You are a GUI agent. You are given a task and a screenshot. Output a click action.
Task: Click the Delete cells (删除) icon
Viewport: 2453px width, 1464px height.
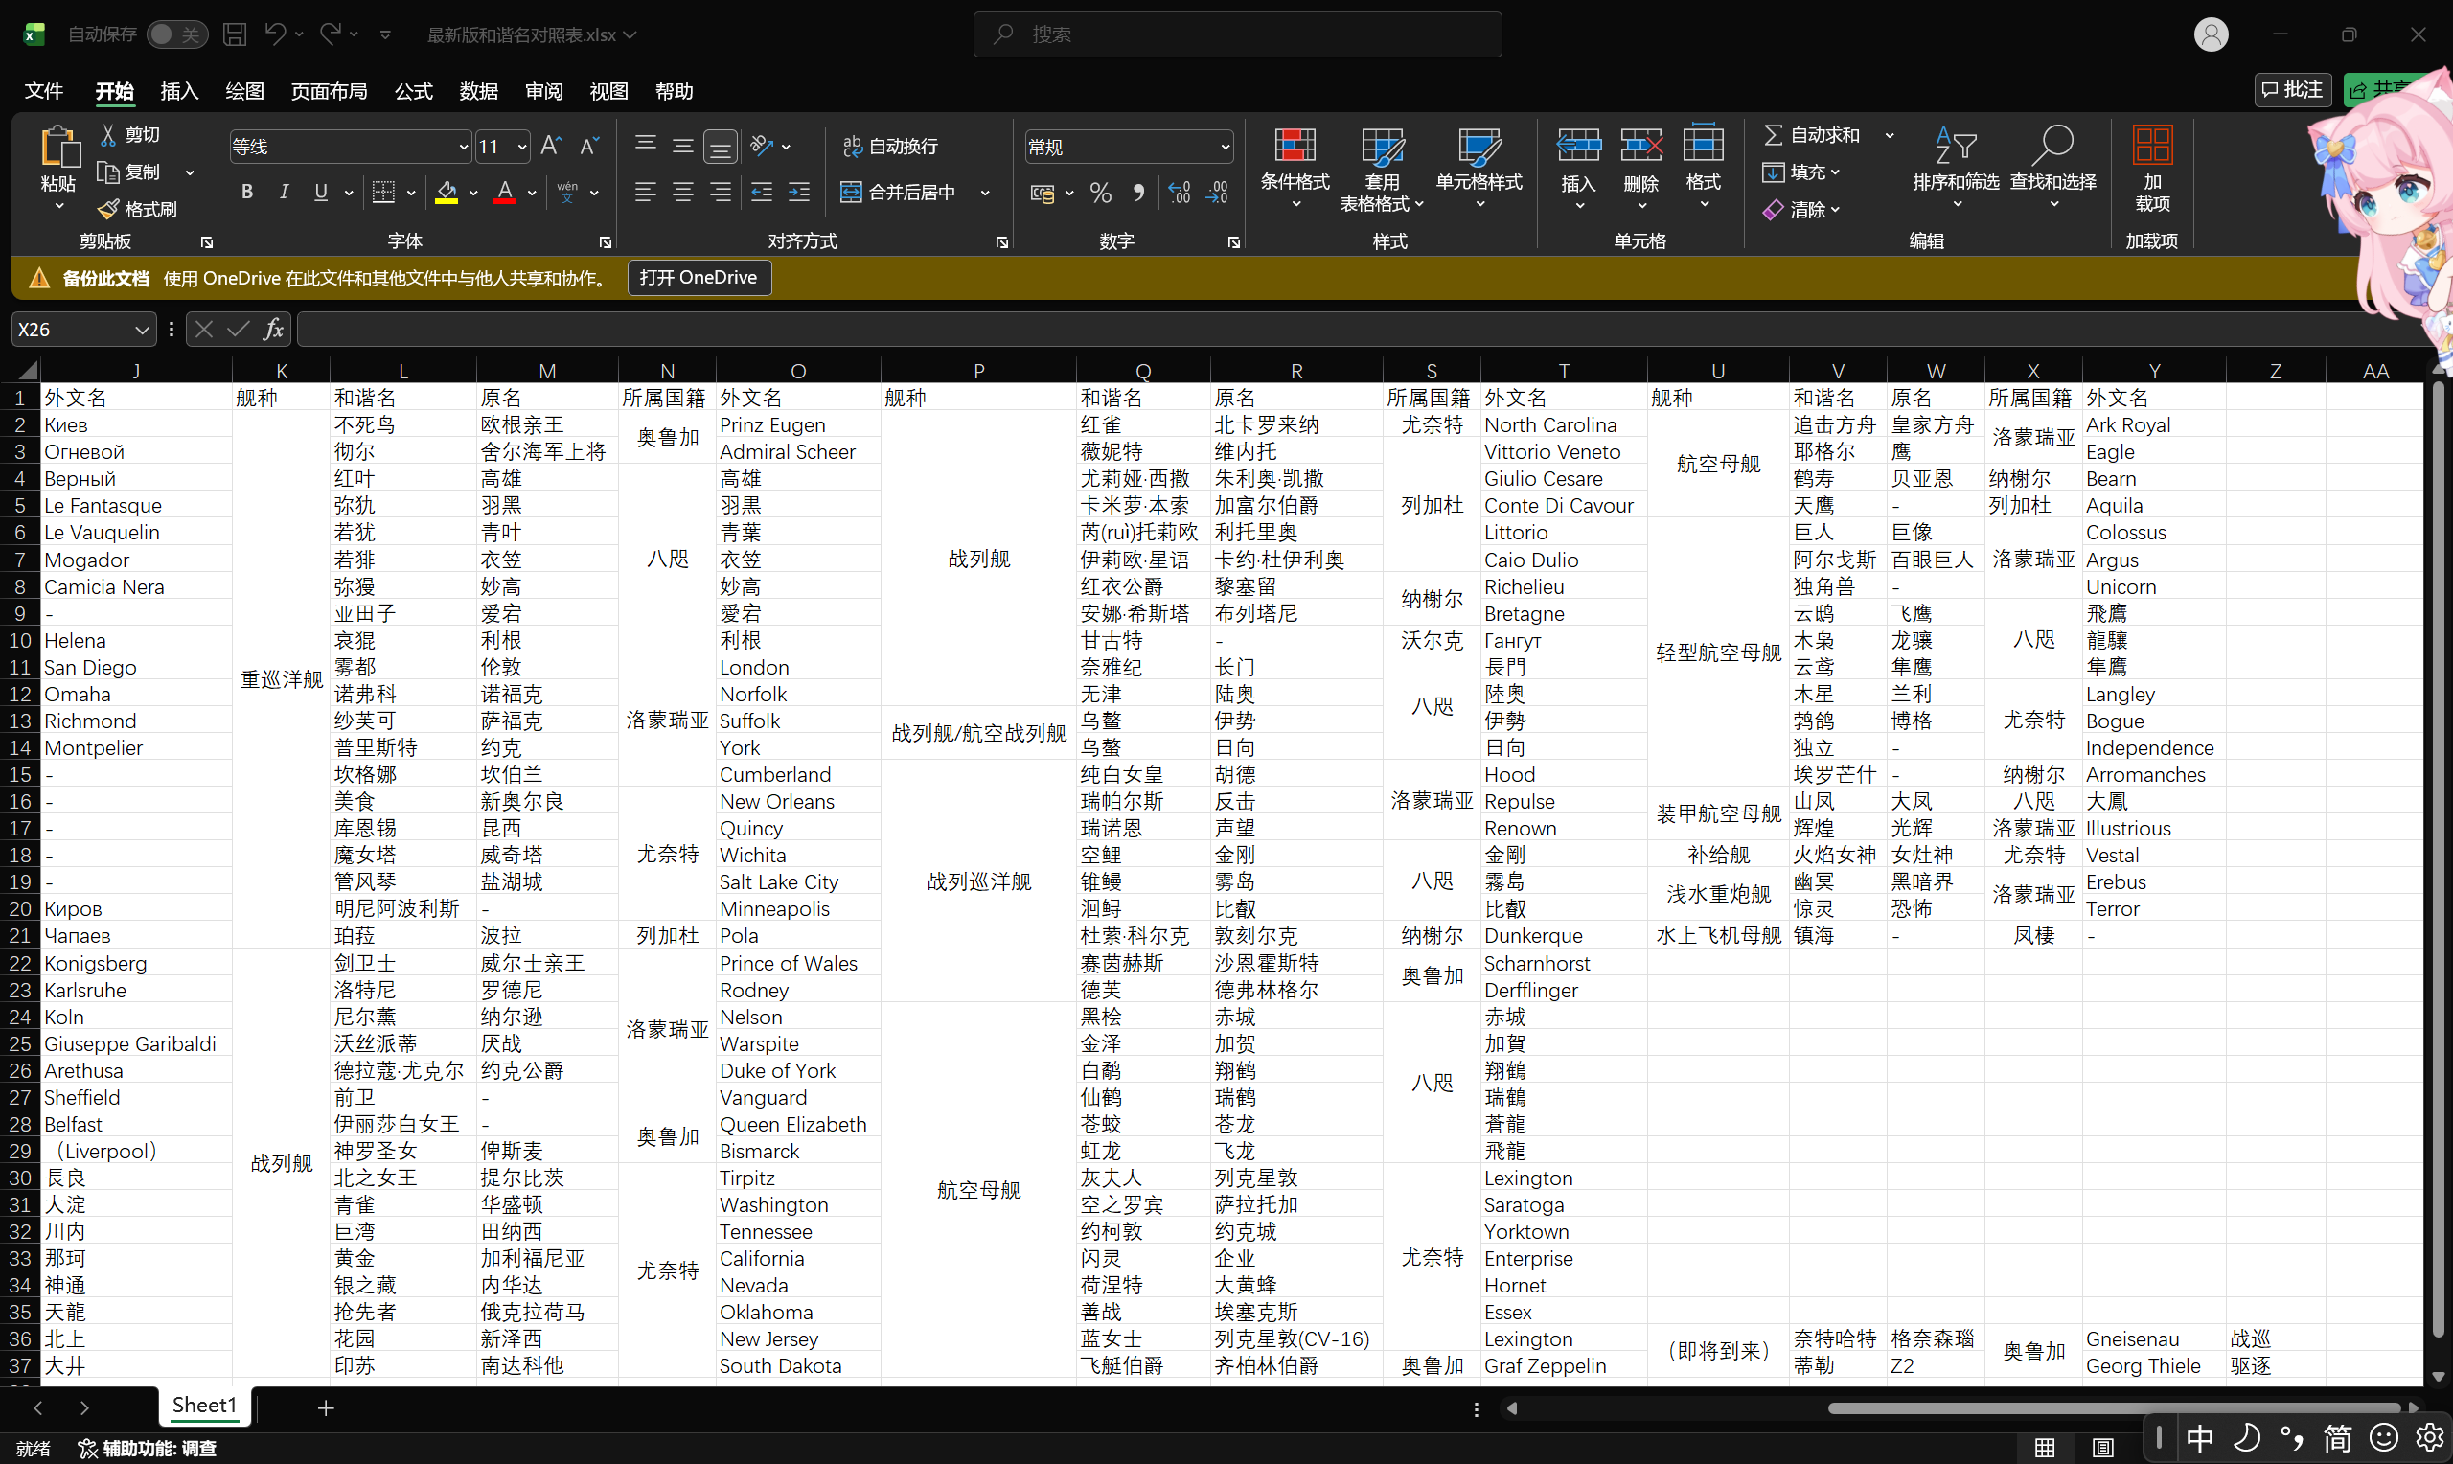[1641, 146]
